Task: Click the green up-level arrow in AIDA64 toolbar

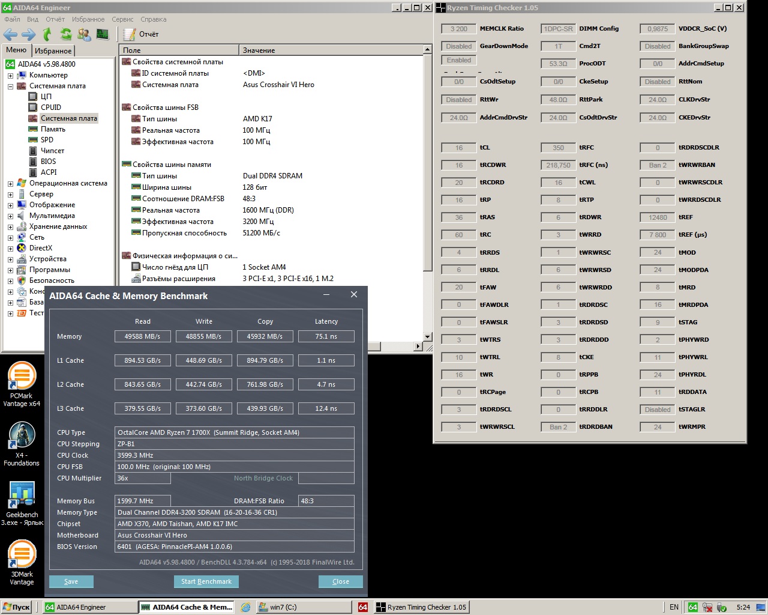Action: [47, 34]
